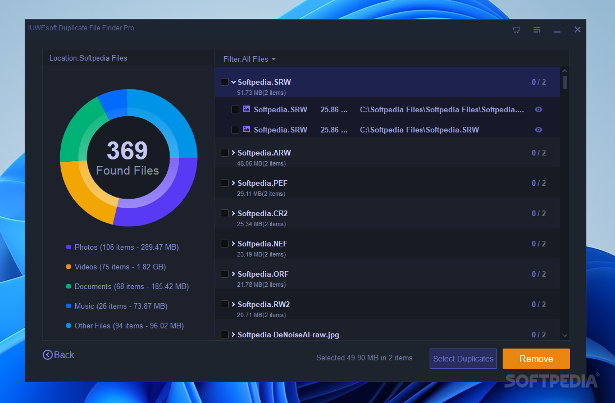This screenshot has width=615, height=403.
Task: Expand the Softpedia.ORF group chevron
Action: [x=234, y=274]
